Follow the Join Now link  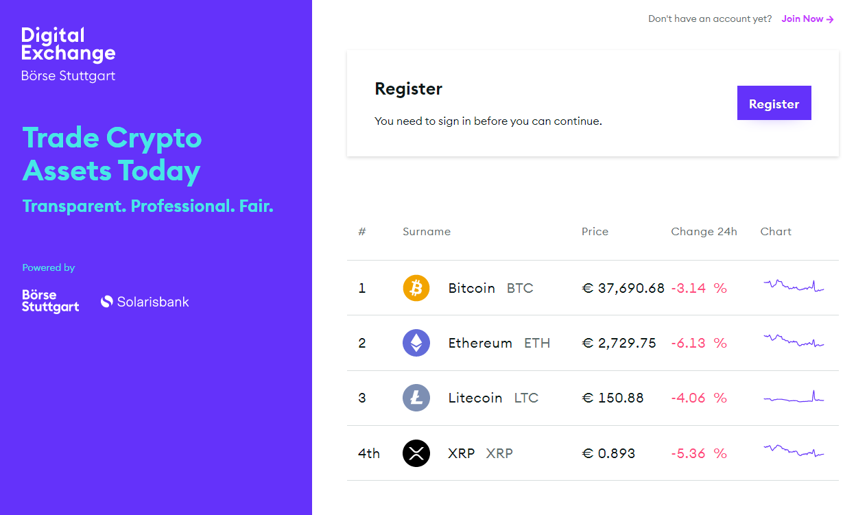807,19
